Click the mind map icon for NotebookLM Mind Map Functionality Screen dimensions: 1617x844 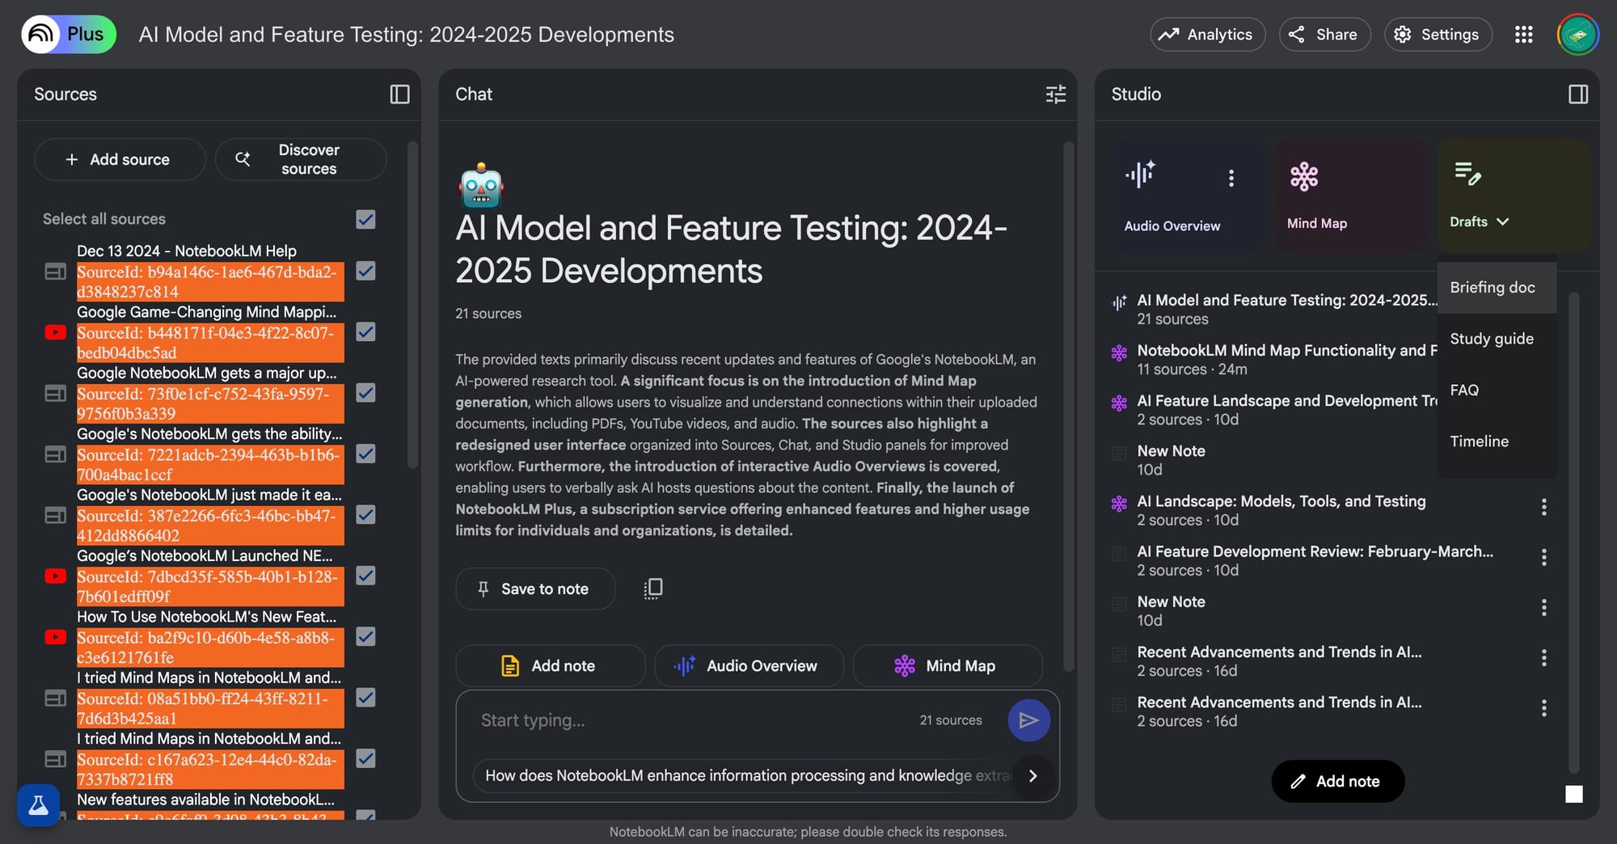pos(1119,352)
